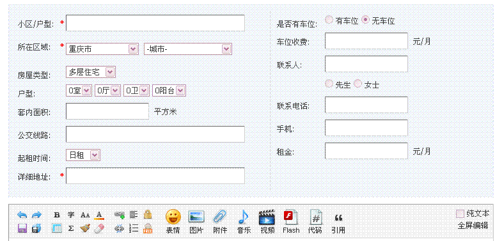Click the 平方米 unit text
The image size is (495, 241).
click(x=166, y=111)
